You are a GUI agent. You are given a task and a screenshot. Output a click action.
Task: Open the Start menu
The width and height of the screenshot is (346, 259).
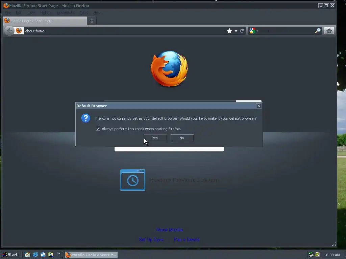click(10, 255)
